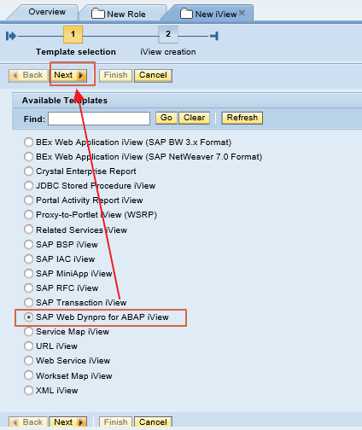Choose Web Service iView
The width and height of the screenshot is (362, 430).
(x=28, y=360)
